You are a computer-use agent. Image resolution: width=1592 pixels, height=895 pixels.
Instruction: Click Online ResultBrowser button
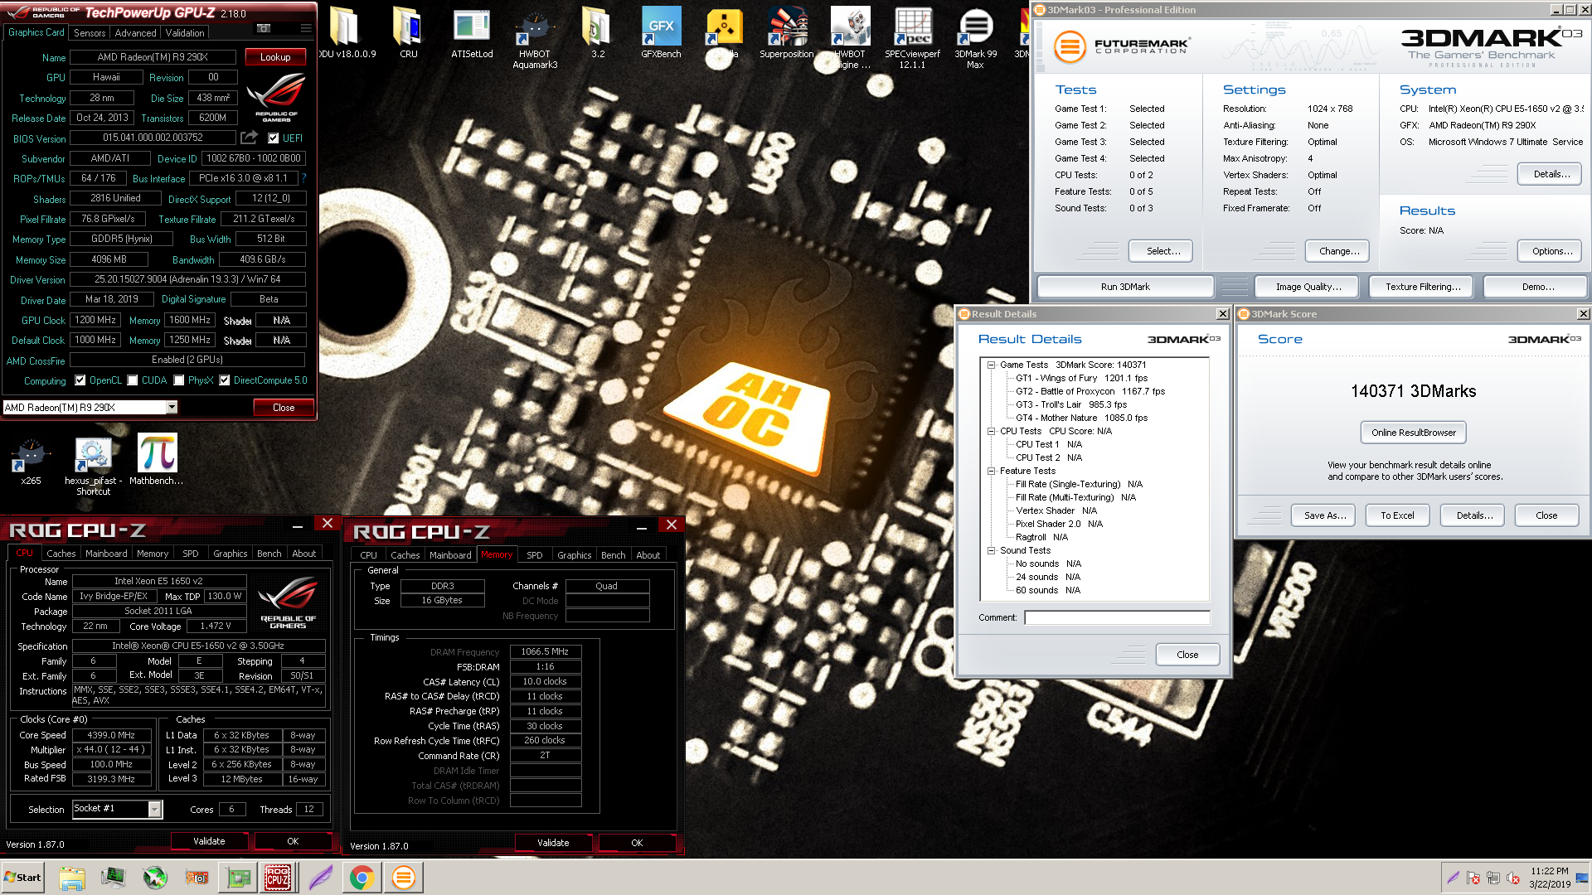tap(1413, 433)
